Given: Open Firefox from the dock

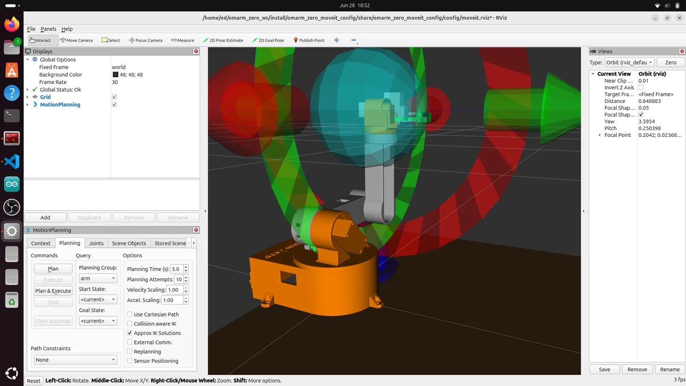Looking at the screenshot, I should coord(12,24).
